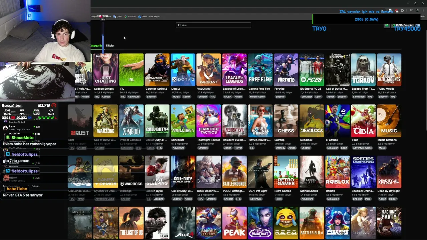Image resolution: width=427 pixels, height=240 pixels.
Task: Open the PEAK category cover
Action: [235, 223]
